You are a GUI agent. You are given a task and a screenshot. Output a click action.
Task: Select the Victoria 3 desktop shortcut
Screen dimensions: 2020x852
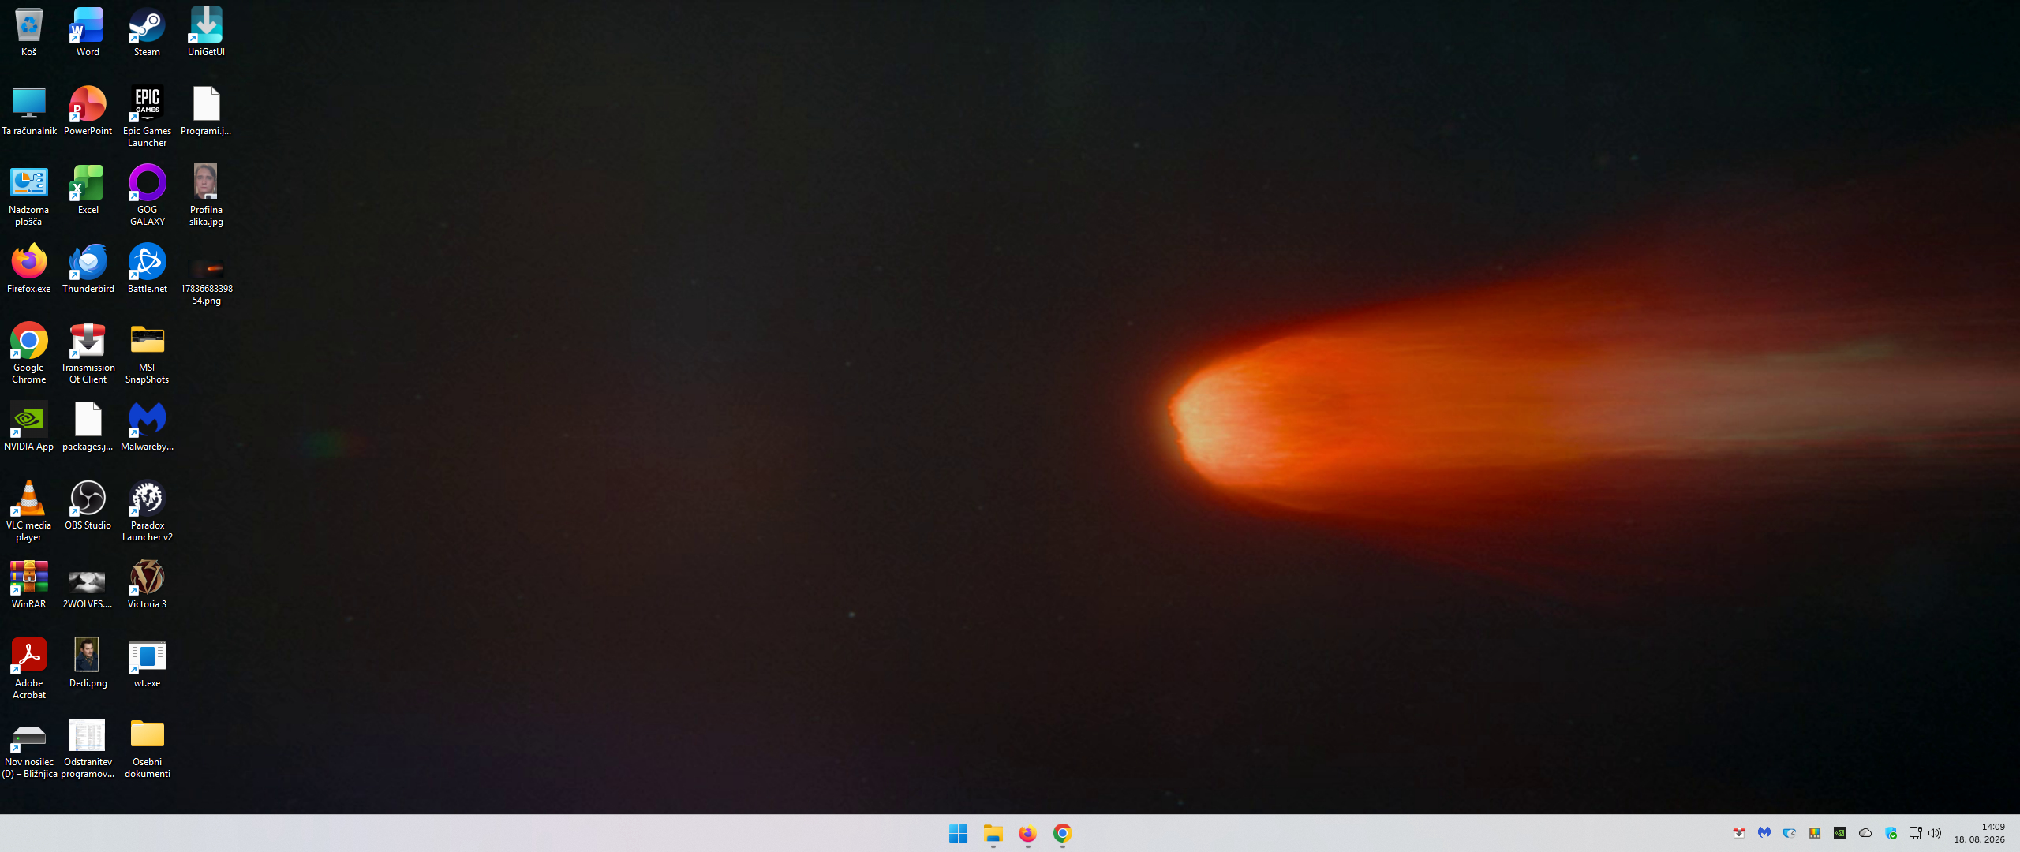click(x=147, y=584)
